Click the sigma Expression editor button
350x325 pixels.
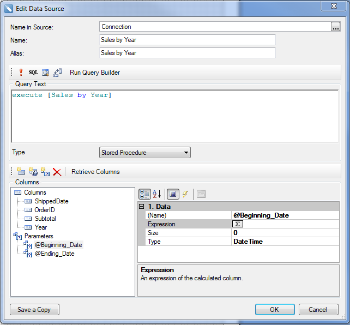[x=238, y=224]
